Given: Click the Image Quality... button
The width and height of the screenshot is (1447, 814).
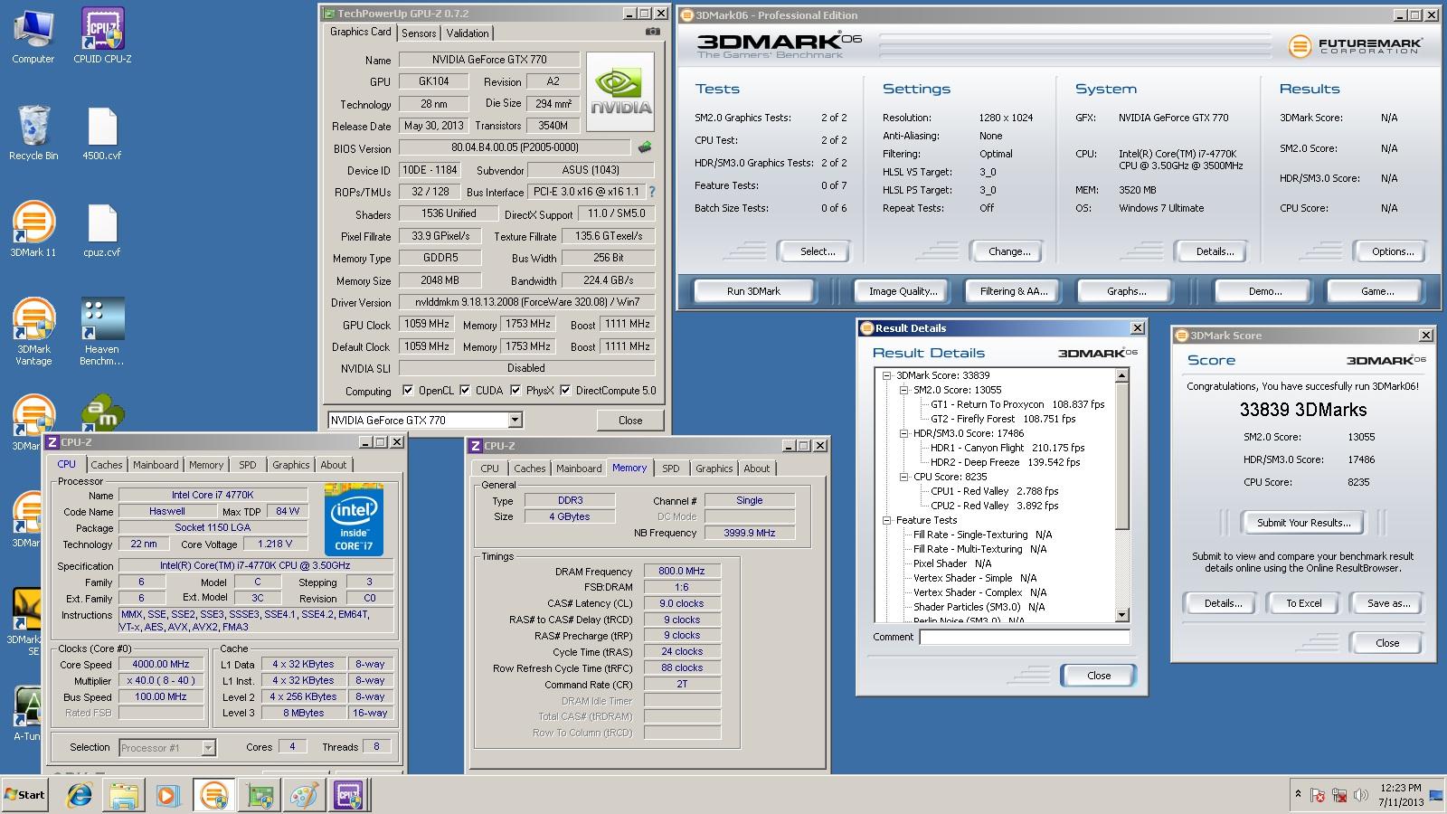Looking at the screenshot, I should point(902,291).
